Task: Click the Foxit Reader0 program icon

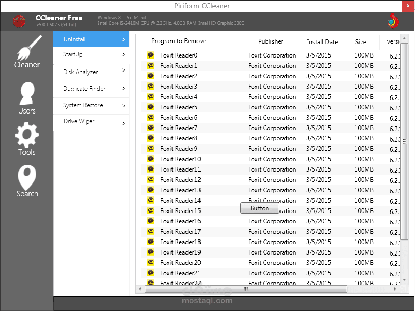Action: tap(150, 55)
